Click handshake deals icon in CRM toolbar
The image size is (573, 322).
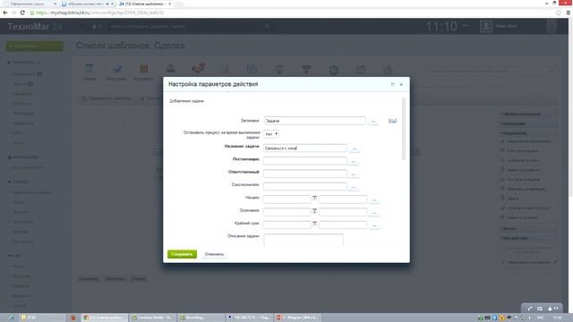coord(198,68)
